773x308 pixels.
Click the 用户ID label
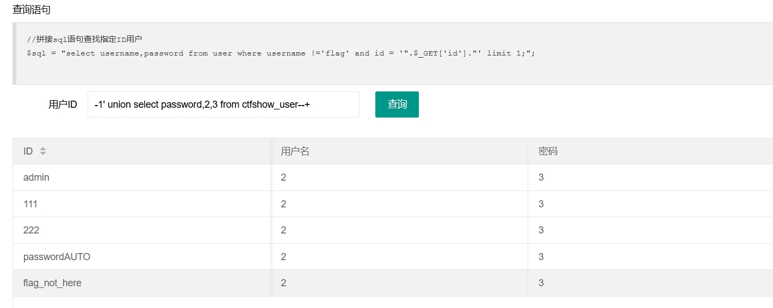(x=63, y=104)
